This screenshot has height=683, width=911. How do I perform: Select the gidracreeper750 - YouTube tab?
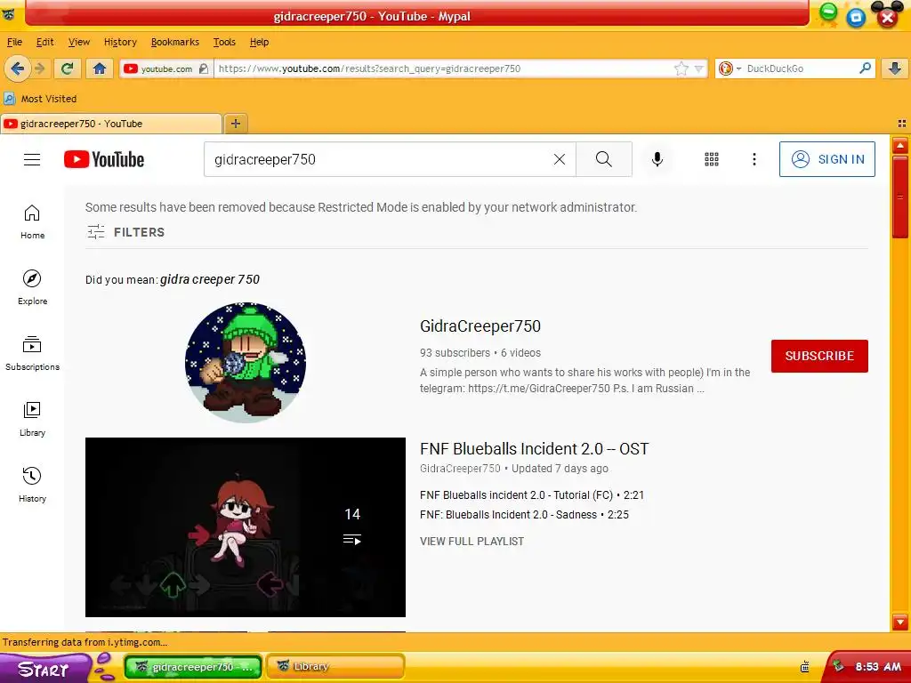coord(110,124)
